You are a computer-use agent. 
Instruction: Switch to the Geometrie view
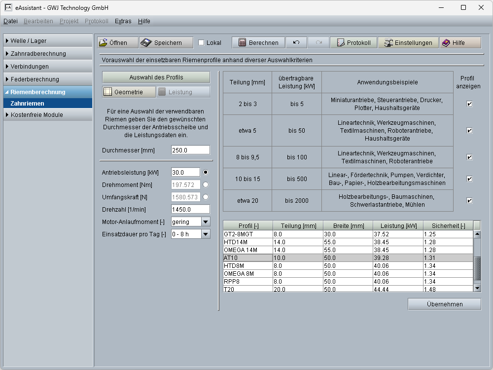click(x=129, y=92)
